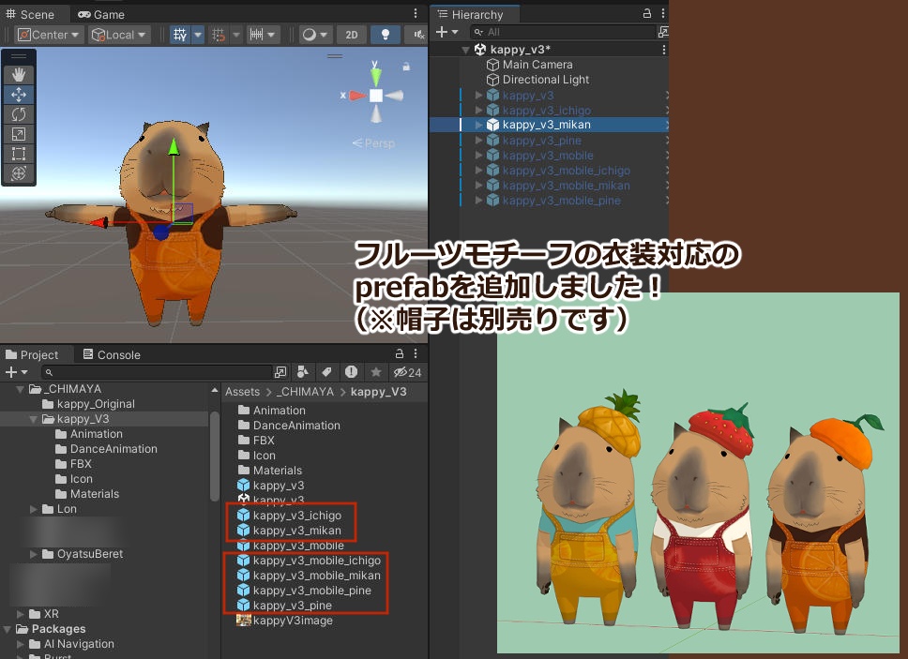This screenshot has width=908, height=659.
Task: Switch to the Scene tab
Action: pos(30,14)
